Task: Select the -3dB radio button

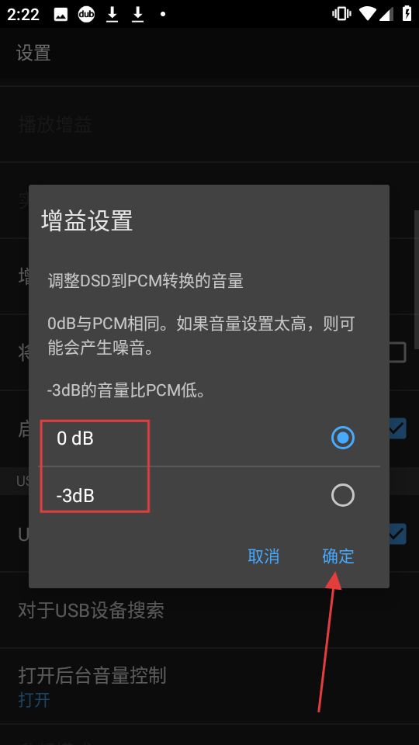Action: (x=342, y=496)
